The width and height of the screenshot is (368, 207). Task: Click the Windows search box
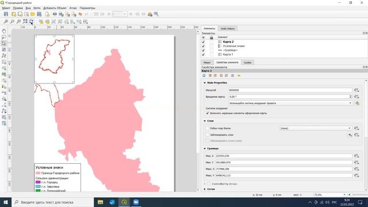coord(52,202)
